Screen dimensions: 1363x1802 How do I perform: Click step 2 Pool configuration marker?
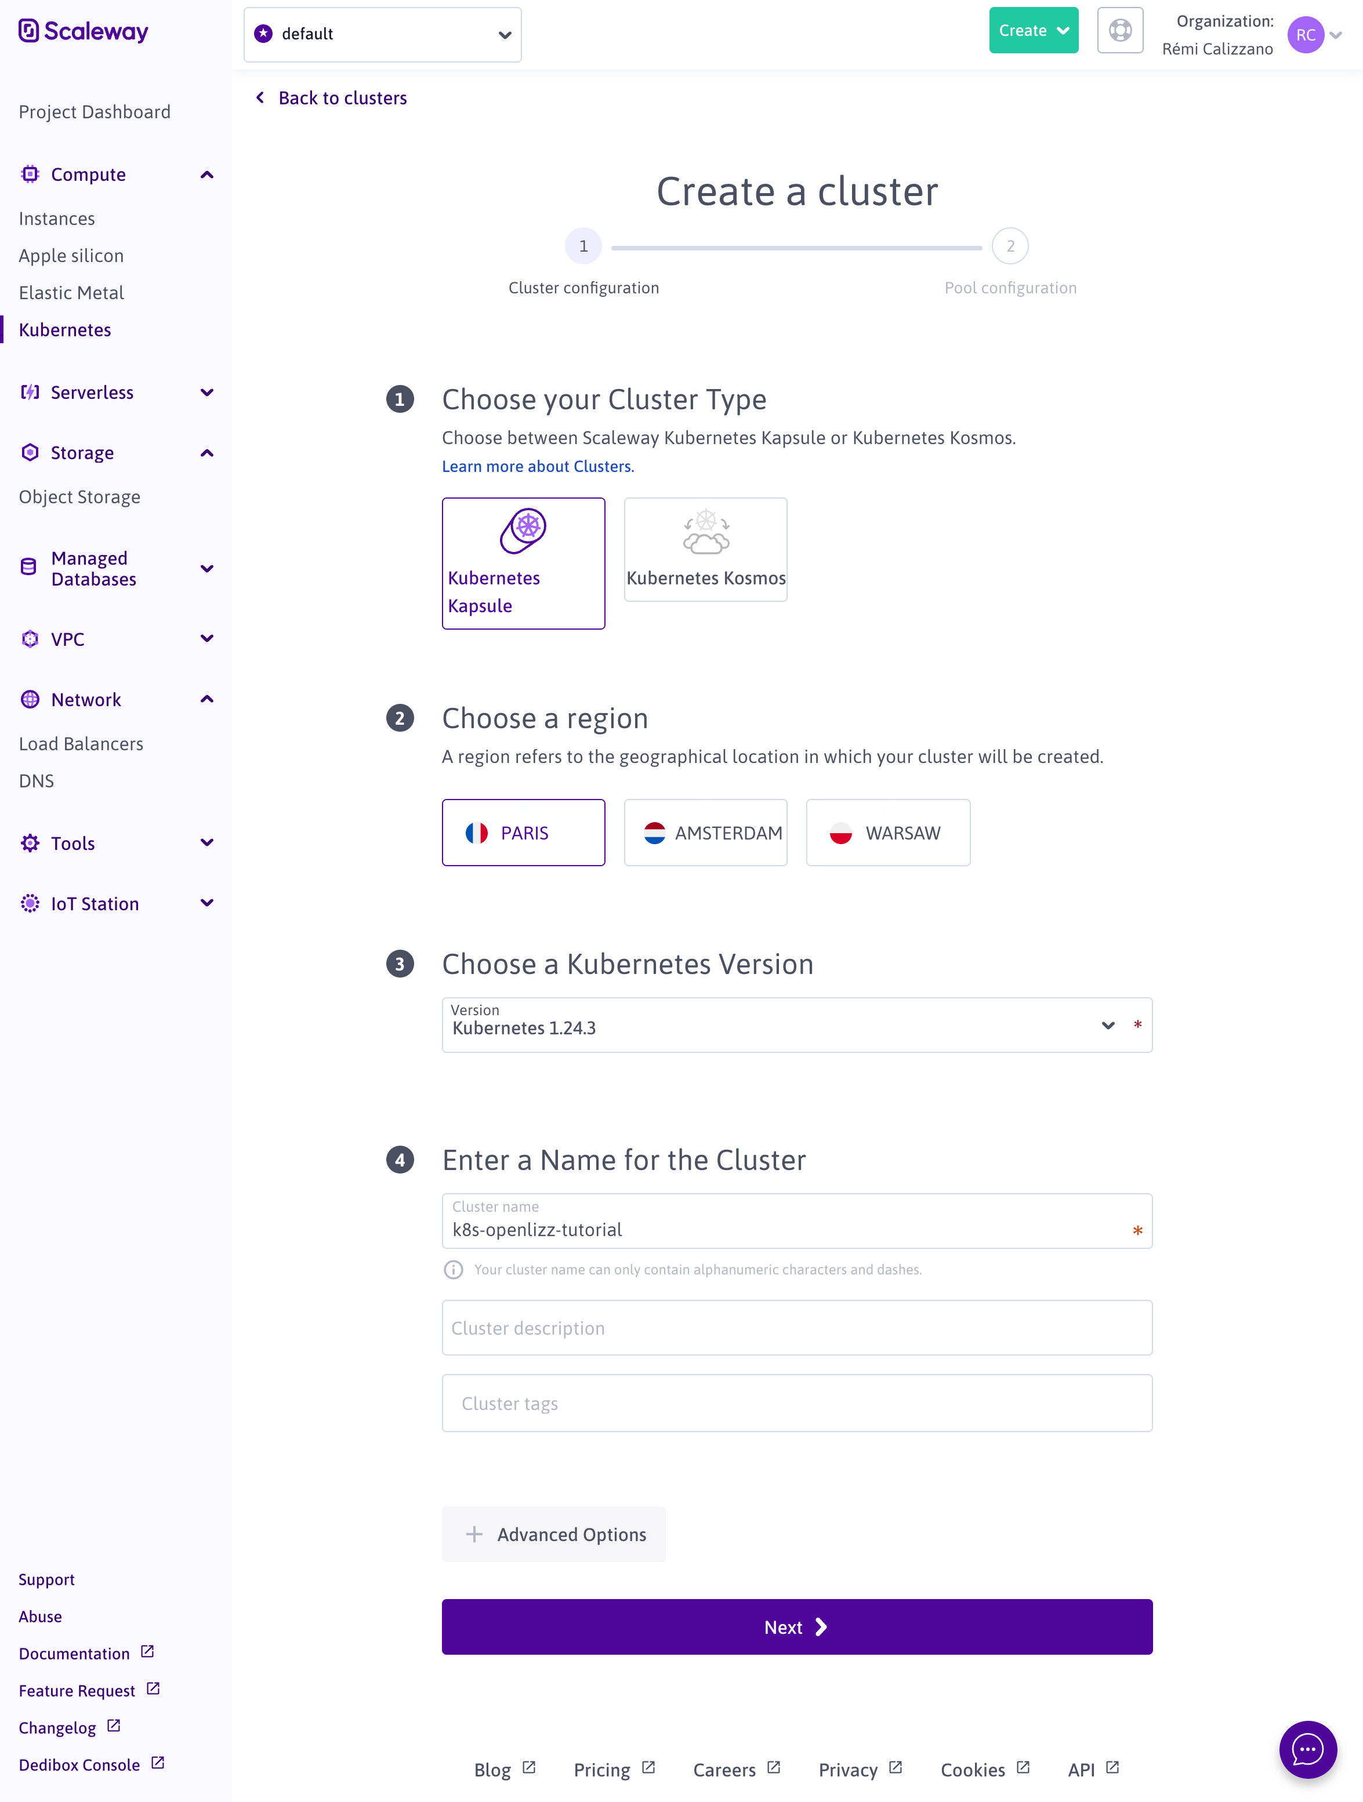1009,246
